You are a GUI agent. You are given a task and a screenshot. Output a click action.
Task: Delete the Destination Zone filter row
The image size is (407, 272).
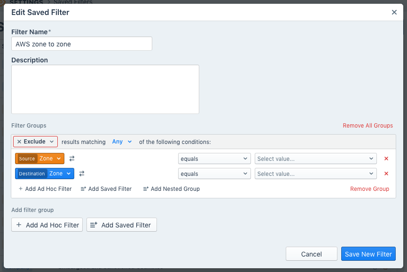[386, 174]
